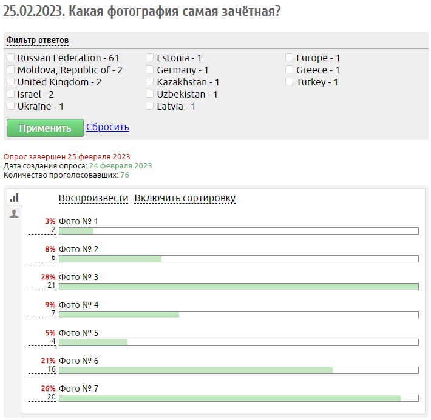Select the Israel country checkbox

[11, 94]
